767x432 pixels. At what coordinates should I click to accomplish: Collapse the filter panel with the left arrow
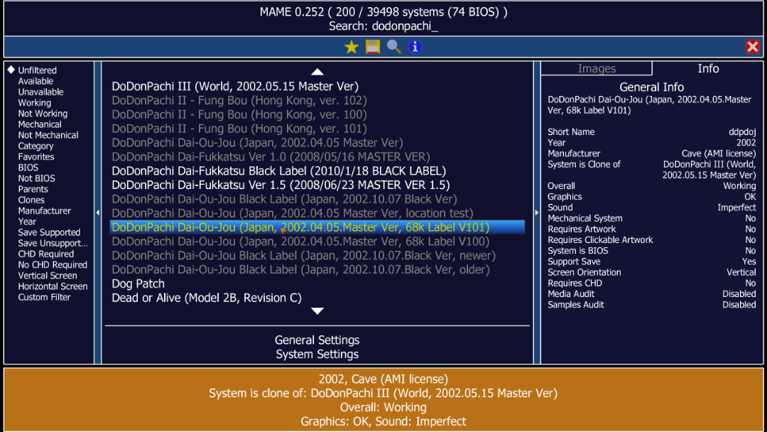pos(97,211)
